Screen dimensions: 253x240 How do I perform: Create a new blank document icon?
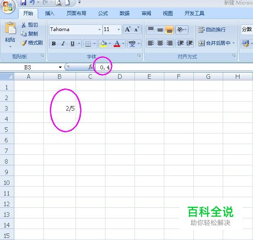coord(67,2)
